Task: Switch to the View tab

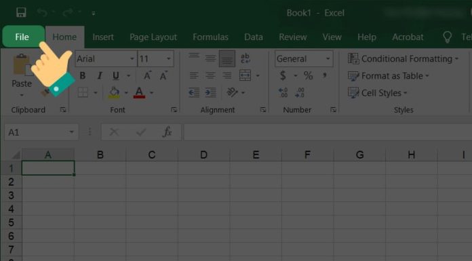Action: (x=332, y=37)
